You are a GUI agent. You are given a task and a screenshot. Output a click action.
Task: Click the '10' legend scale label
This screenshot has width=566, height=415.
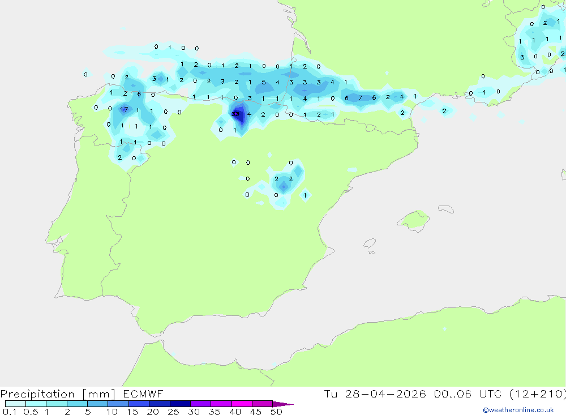point(112,412)
